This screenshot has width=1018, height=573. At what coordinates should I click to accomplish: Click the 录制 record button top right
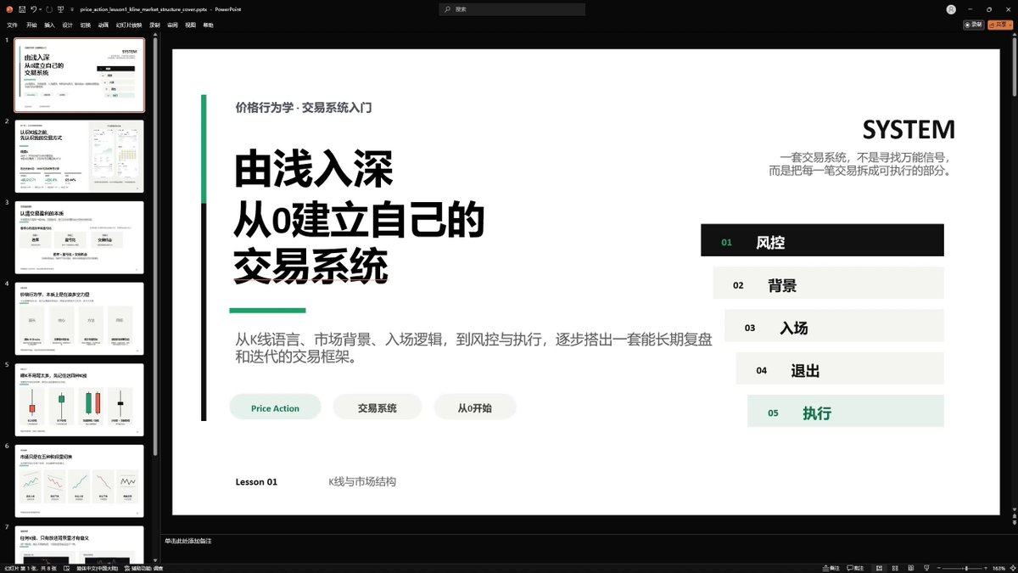point(973,25)
